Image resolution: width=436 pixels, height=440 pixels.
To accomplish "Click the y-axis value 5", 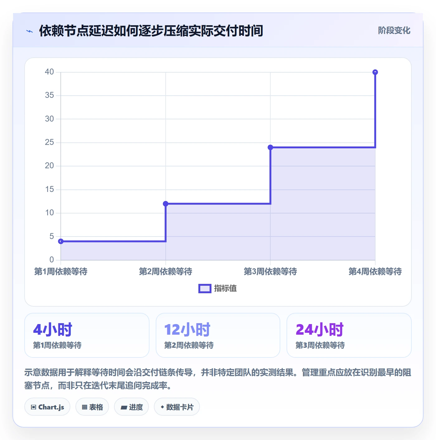I will click(x=52, y=237).
